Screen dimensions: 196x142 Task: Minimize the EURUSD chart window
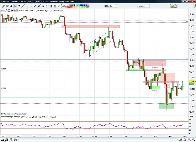point(183,1)
